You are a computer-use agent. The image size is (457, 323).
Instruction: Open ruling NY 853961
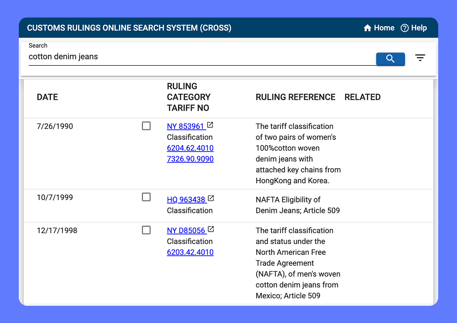click(185, 126)
